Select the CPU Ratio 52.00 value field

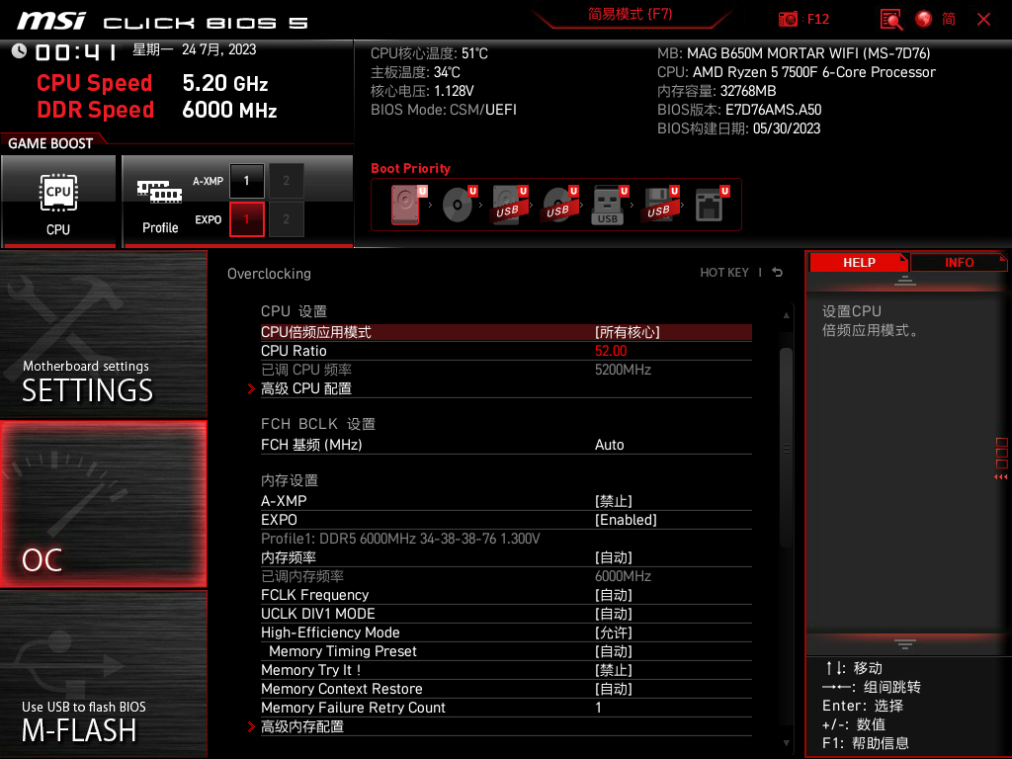(611, 351)
